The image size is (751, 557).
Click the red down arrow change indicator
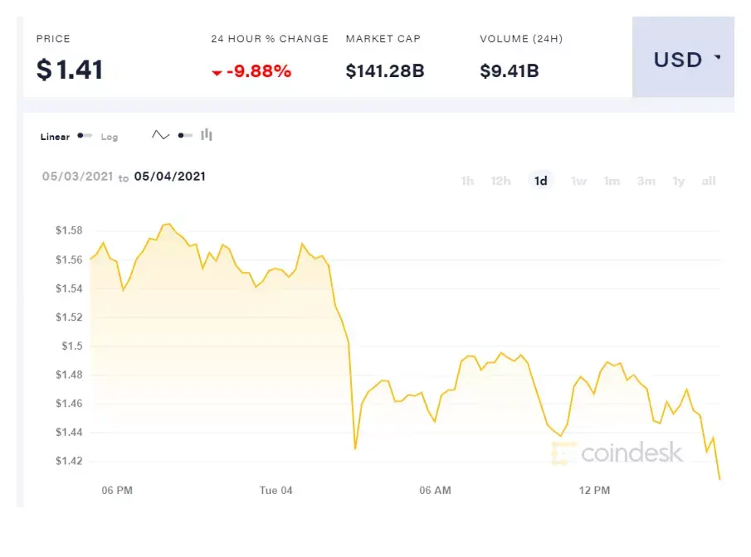[217, 73]
